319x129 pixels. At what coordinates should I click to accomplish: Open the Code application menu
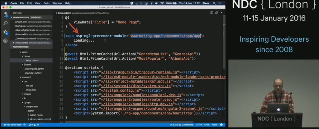[x=14, y=3]
